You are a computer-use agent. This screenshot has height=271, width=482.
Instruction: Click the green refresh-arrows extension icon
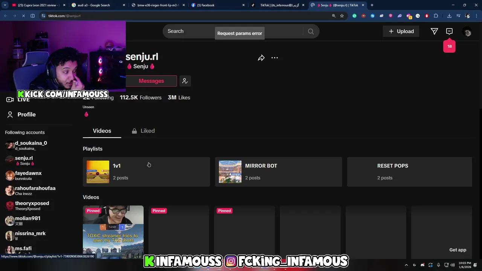click(354, 16)
